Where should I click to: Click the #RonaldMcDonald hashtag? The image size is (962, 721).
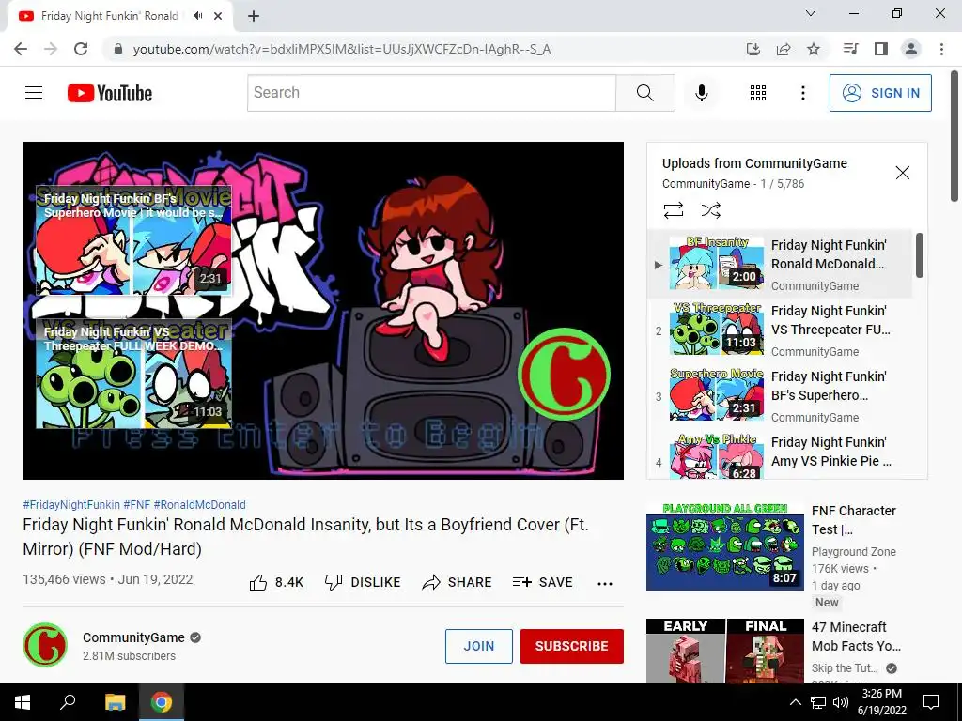tap(199, 504)
